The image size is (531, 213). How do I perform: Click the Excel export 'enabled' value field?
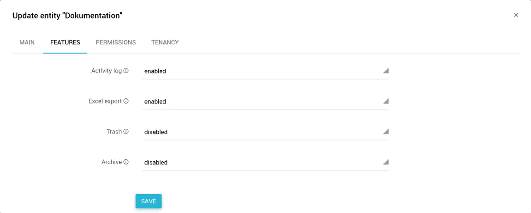click(x=258, y=102)
